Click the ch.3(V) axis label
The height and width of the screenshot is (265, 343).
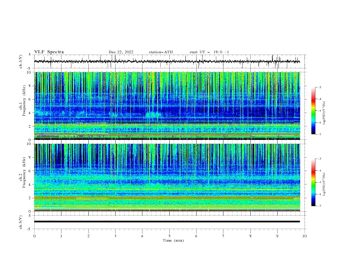tap(21, 222)
